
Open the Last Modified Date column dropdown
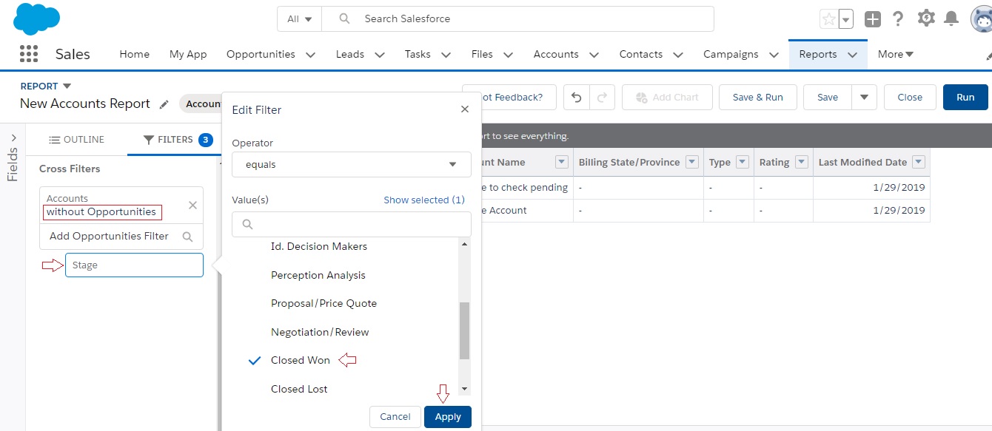pos(919,162)
